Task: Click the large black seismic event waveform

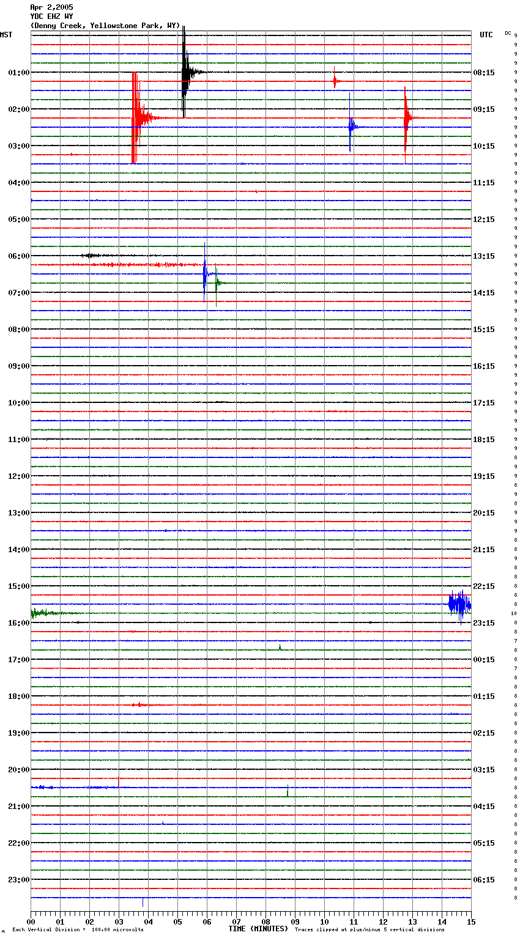Action: [185, 72]
